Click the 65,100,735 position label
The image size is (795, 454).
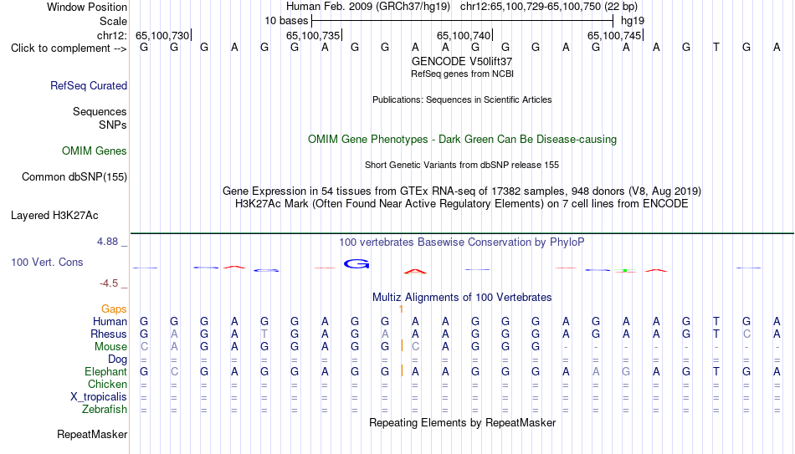(313, 35)
